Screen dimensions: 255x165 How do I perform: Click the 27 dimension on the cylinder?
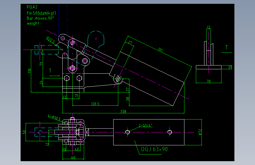pos(130,43)
